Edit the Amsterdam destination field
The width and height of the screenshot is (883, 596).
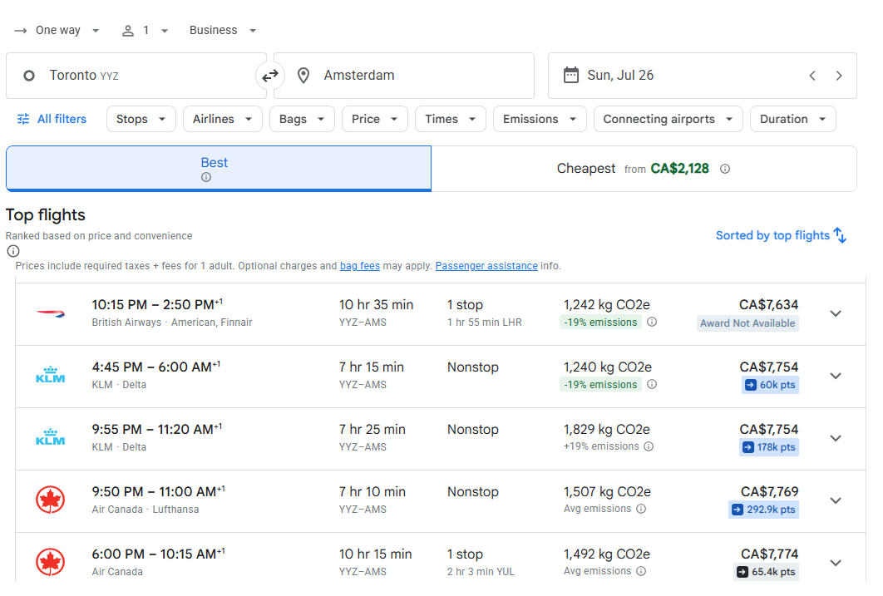404,76
